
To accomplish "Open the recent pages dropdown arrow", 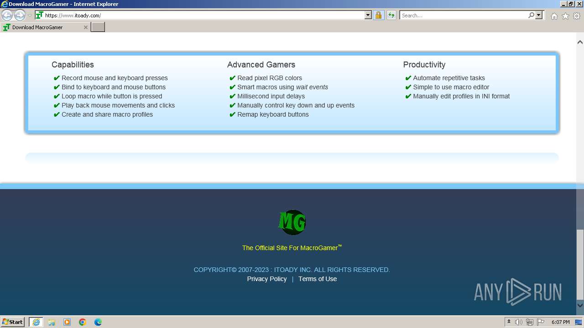I will click(30, 15).
